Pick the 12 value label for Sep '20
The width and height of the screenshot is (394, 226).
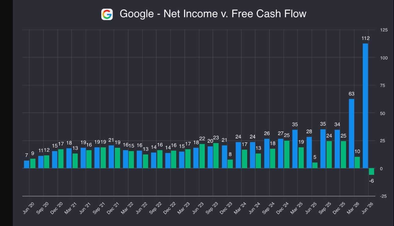pyautogui.click(x=46, y=150)
